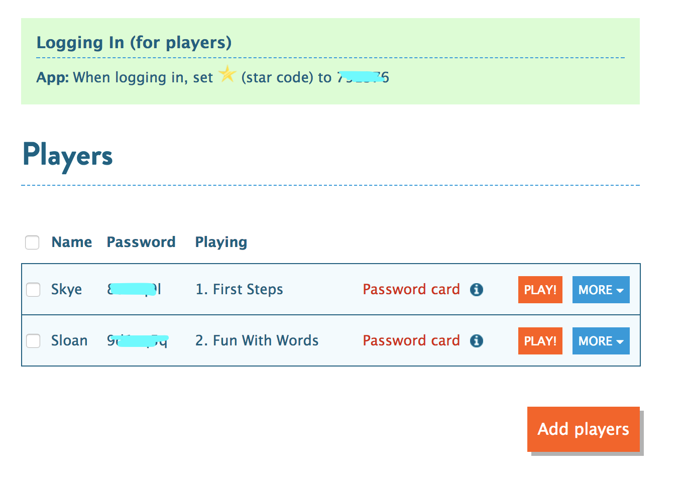
Task: Open Skye's Password card link
Action: (411, 289)
